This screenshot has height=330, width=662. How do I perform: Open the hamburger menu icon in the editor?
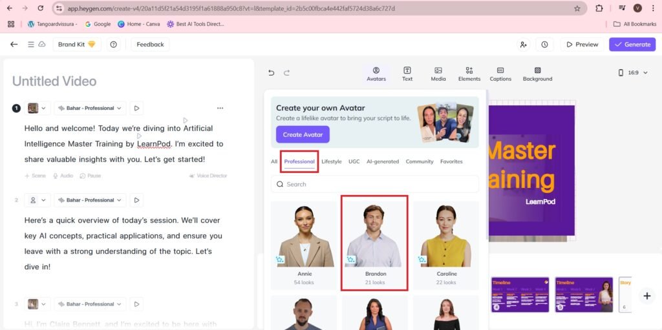(31, 45)
